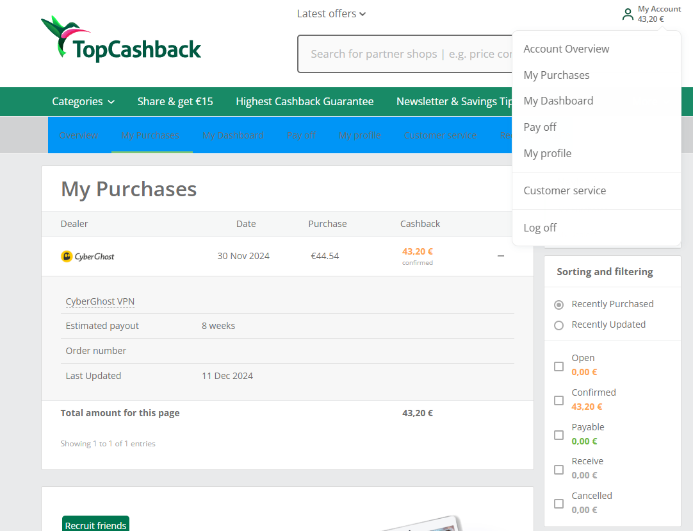The width and height of the screenshot is (693, 531).
Task: Click the TopCashback hummingbird logo
Action: (121, 39)
